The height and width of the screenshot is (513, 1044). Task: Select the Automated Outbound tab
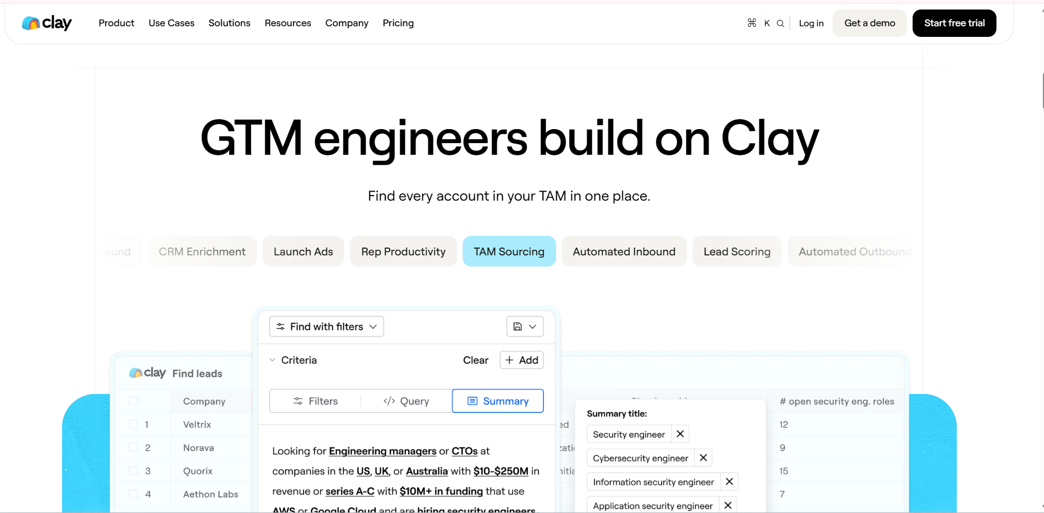[851, 251]
